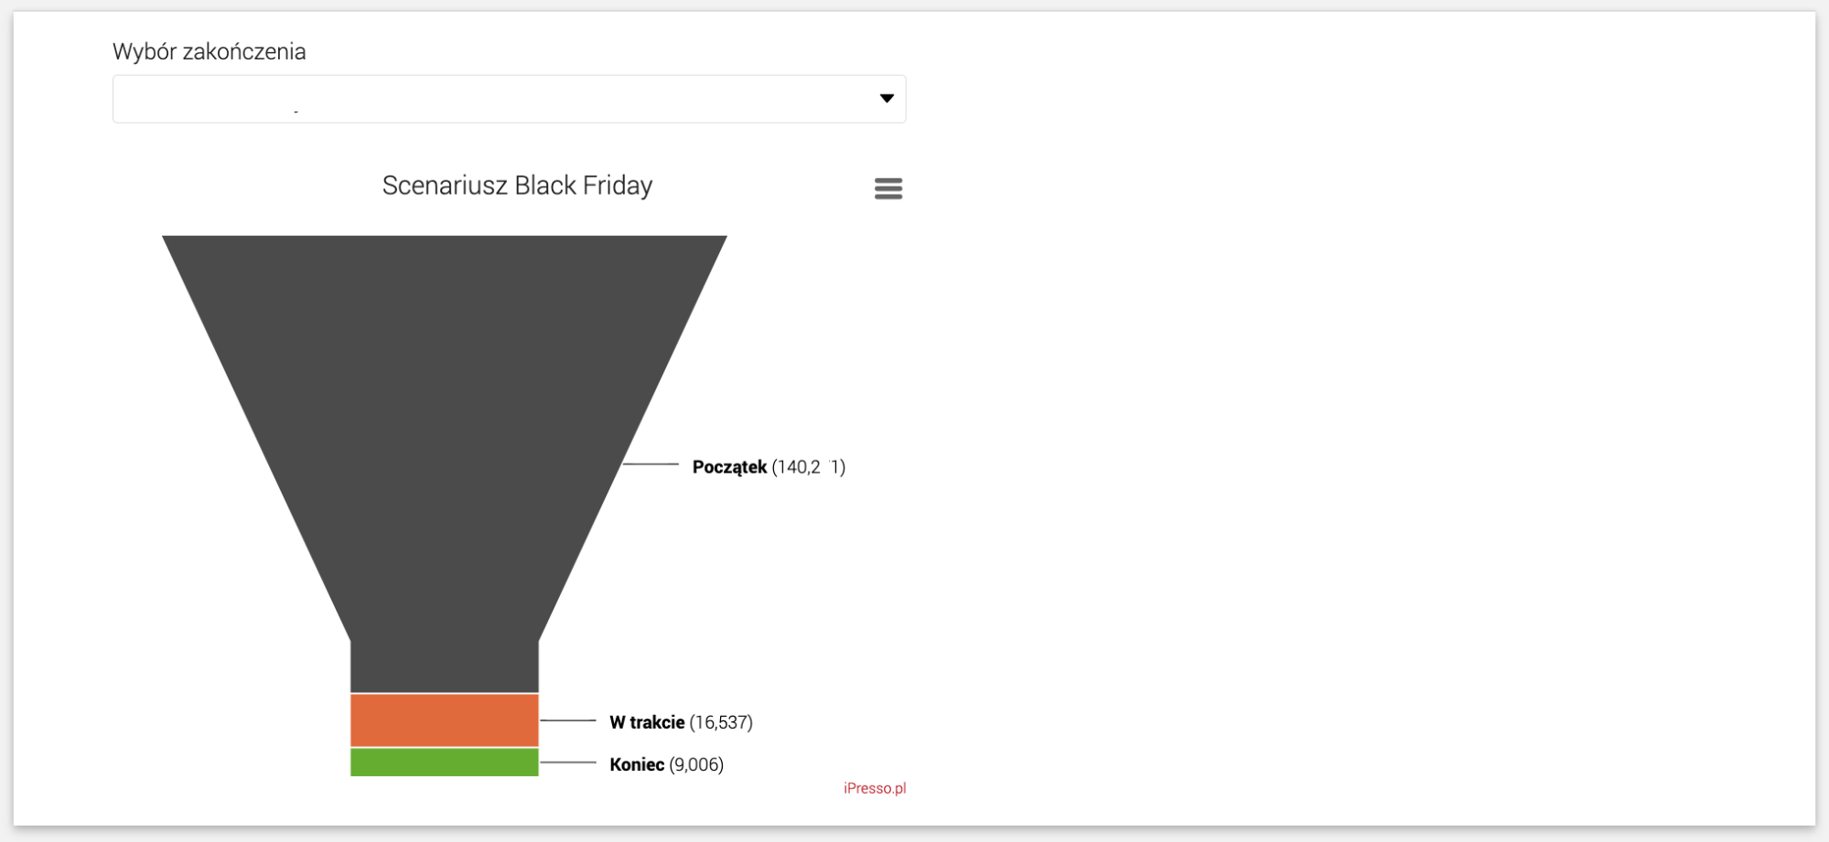Click the Wybór zakończenia field label

[x=210, y=52]
